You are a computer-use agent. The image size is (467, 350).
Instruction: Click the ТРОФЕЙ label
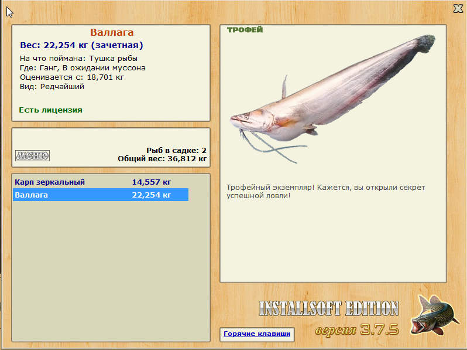tap(245, 30)
